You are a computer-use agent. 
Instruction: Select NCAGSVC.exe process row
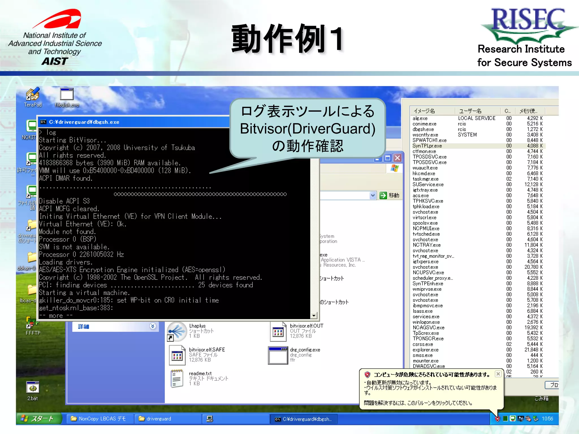pyautogui.click(x=478, y=328)
